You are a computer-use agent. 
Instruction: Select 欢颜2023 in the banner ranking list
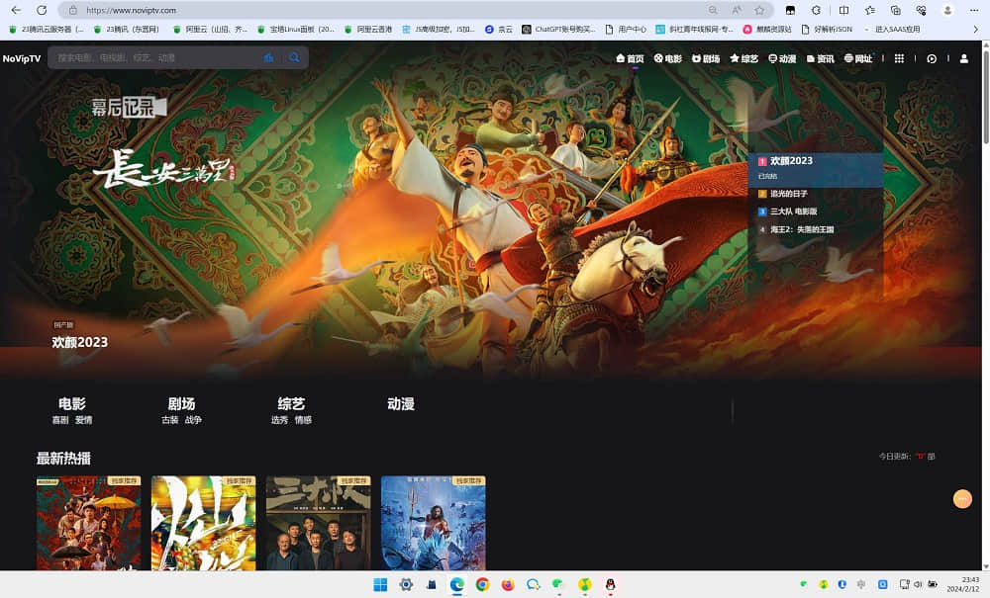pyautogui.click(x=816, y=168)
